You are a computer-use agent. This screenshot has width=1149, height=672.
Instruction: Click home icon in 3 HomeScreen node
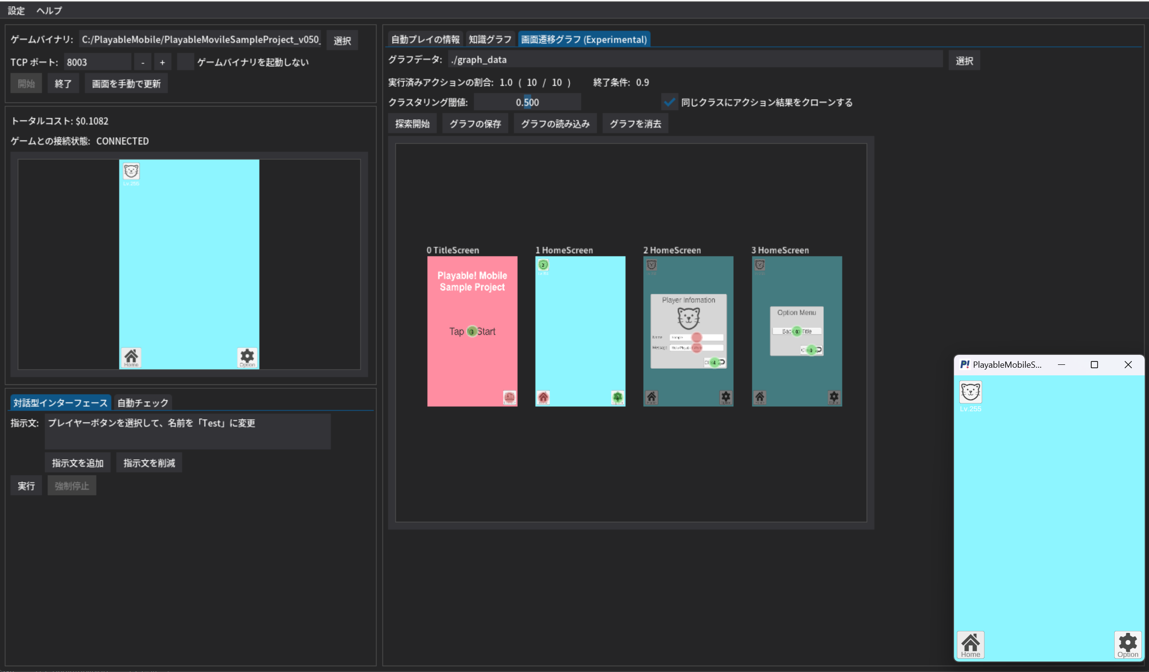pyautogui.click(x=760, y=397)
